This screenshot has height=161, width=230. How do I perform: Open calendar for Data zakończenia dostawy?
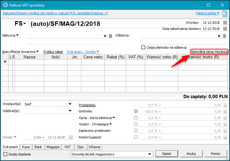(225, 29)
